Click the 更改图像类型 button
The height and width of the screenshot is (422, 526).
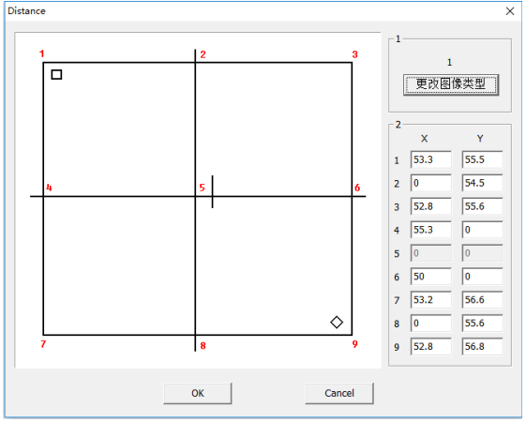point(451,84)
